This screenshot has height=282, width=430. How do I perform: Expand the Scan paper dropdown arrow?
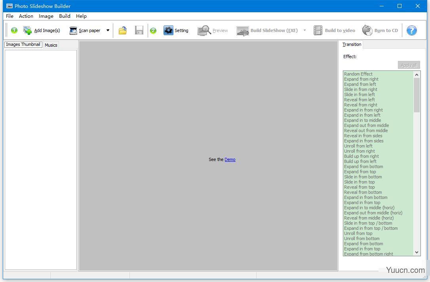[108, 30]
